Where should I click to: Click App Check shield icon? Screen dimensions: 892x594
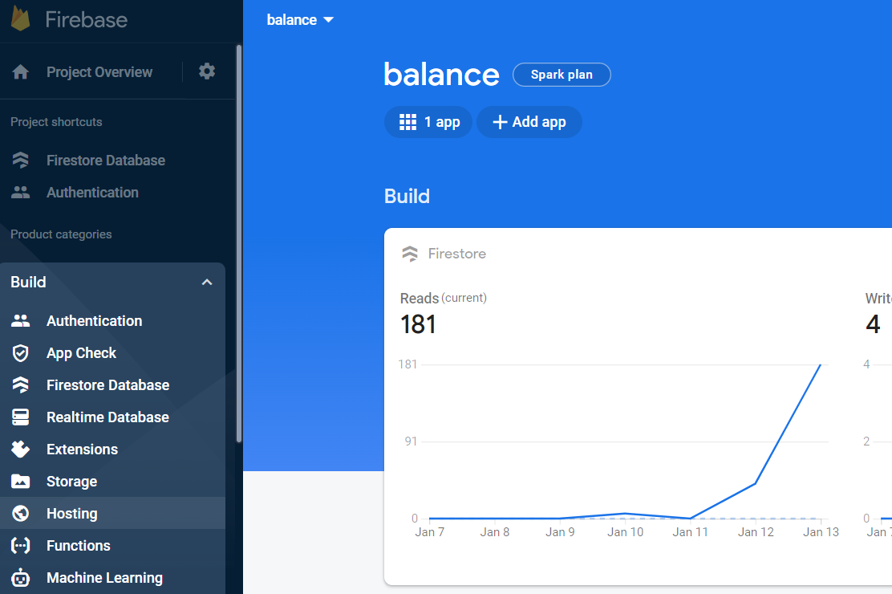[x=21, y=353]
